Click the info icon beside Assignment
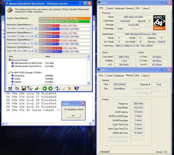This screenshot has width=174, height=155. (x=12, y=76)
